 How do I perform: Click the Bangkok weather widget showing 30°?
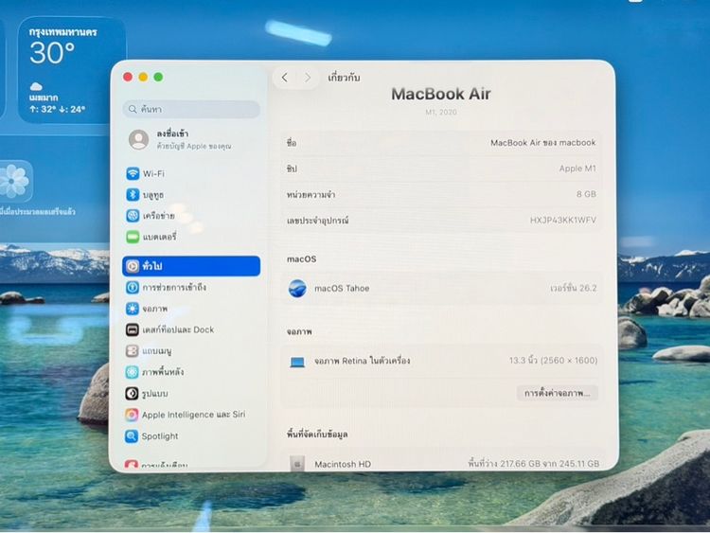click(x=72, y=71)
